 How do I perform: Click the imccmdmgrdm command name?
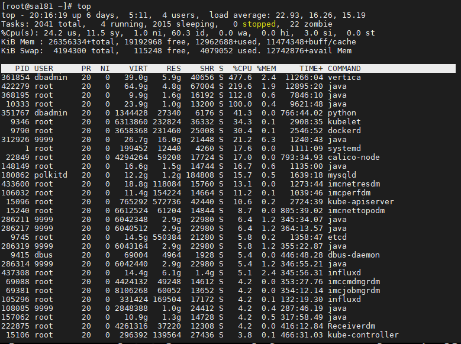point(354,281)
